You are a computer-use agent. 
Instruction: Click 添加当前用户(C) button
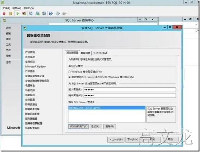pos(78,126)
